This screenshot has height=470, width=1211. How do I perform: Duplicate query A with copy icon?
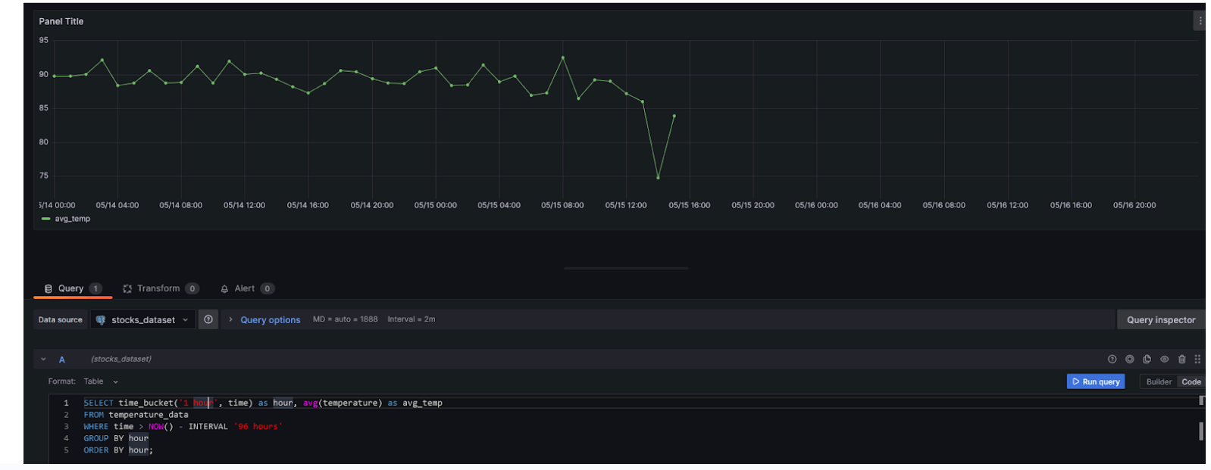tap(1147, 360)
